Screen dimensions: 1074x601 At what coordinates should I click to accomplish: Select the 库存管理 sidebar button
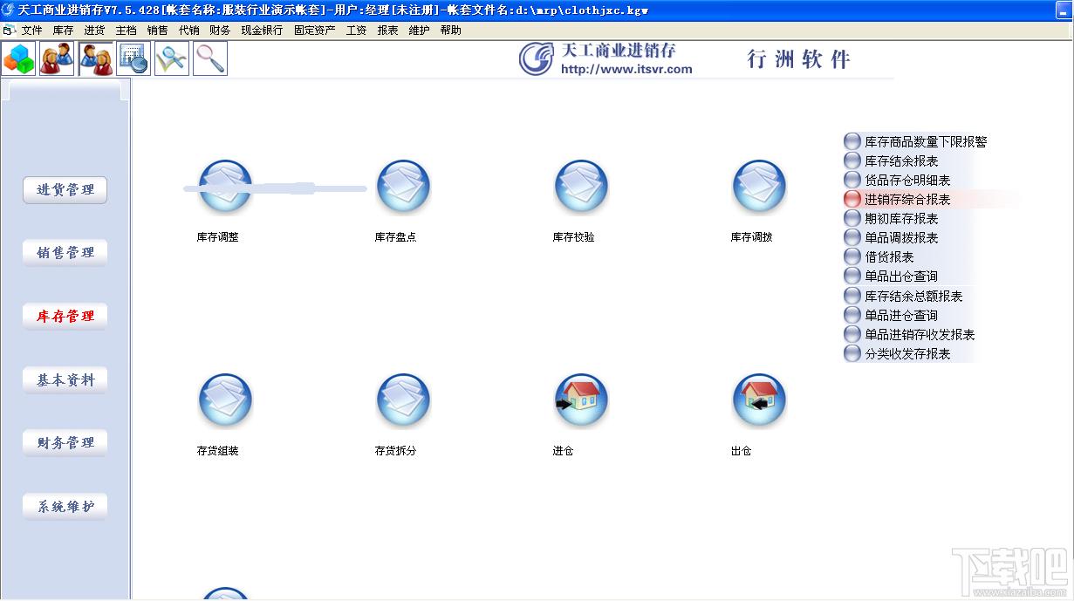(65, 316)
